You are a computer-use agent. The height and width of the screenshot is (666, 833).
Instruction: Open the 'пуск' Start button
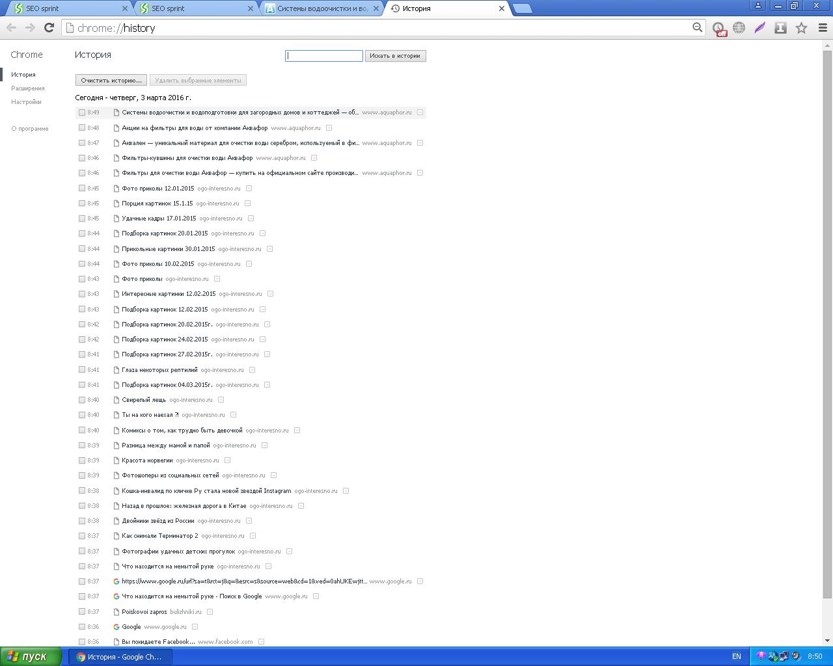point(31,656)
